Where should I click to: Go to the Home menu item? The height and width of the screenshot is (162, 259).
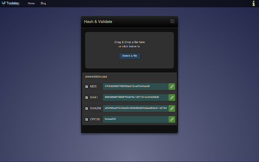[x=31, y=3]
